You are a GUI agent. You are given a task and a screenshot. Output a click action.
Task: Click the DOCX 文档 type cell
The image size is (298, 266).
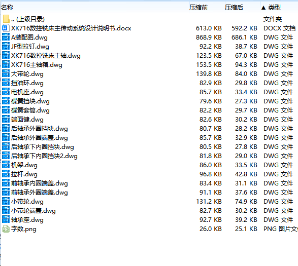280,28
